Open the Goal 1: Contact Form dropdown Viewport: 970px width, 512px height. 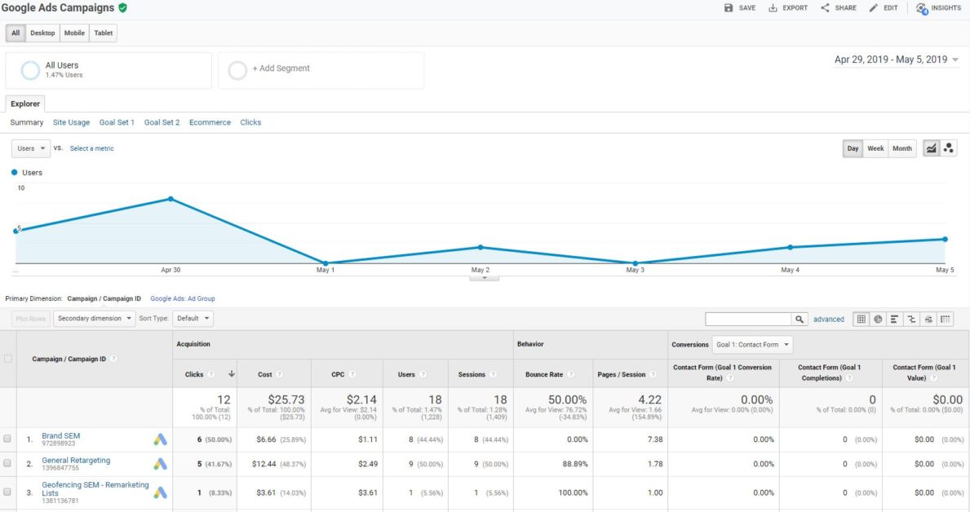coord(753,345)
